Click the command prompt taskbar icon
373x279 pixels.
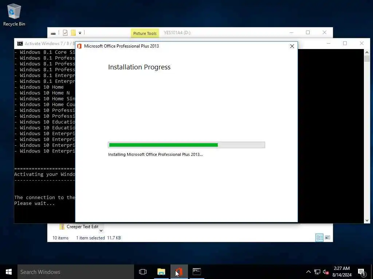click(x=197, y=272)
